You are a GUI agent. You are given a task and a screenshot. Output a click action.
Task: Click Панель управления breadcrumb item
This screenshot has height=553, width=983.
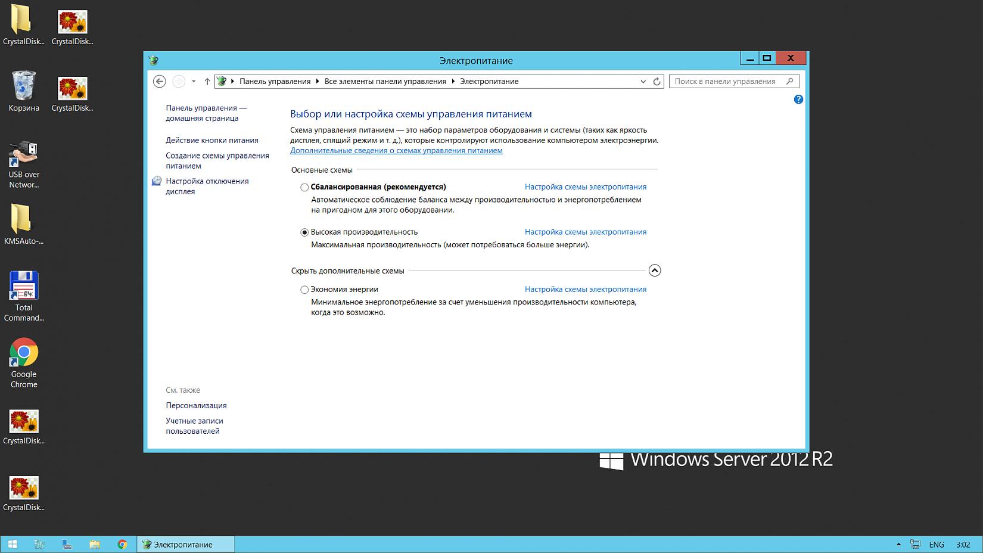click(275, 82)
